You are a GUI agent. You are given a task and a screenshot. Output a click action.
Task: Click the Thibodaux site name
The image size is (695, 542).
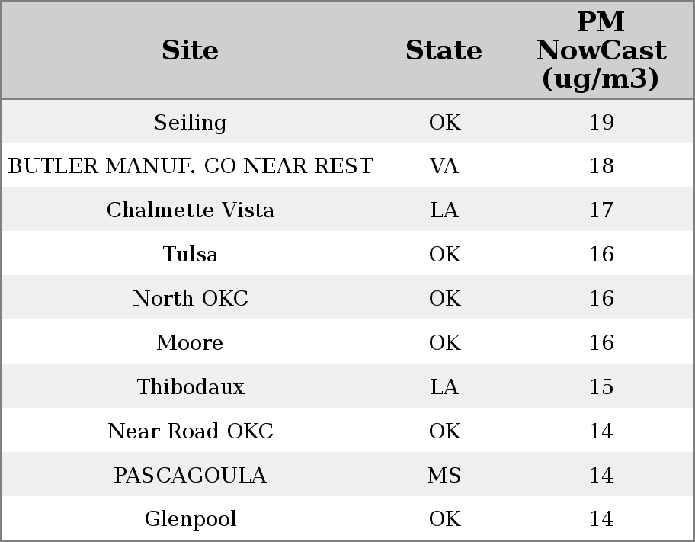point(191,386)
